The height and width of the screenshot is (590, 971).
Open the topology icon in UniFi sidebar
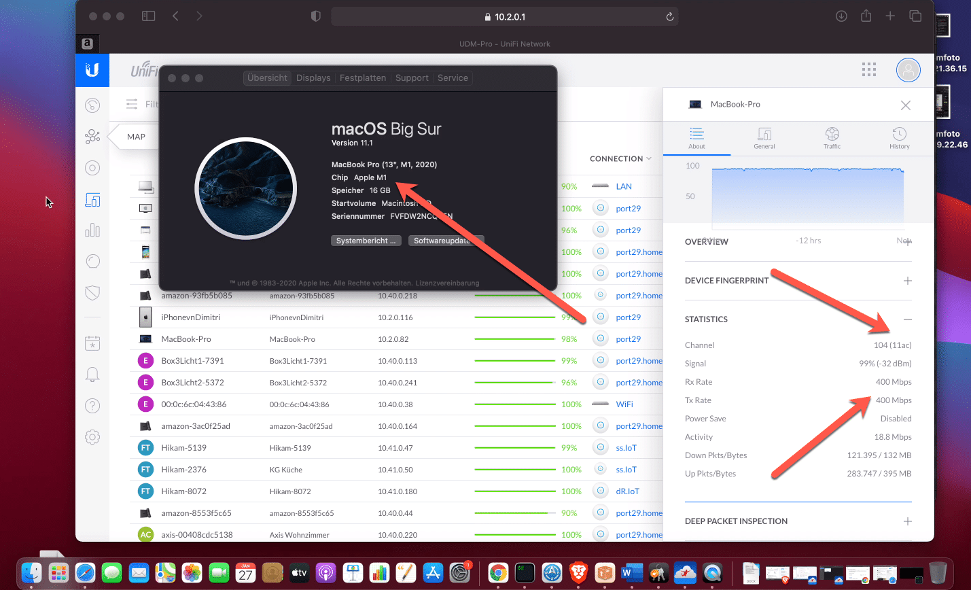[x=92, y=137]
